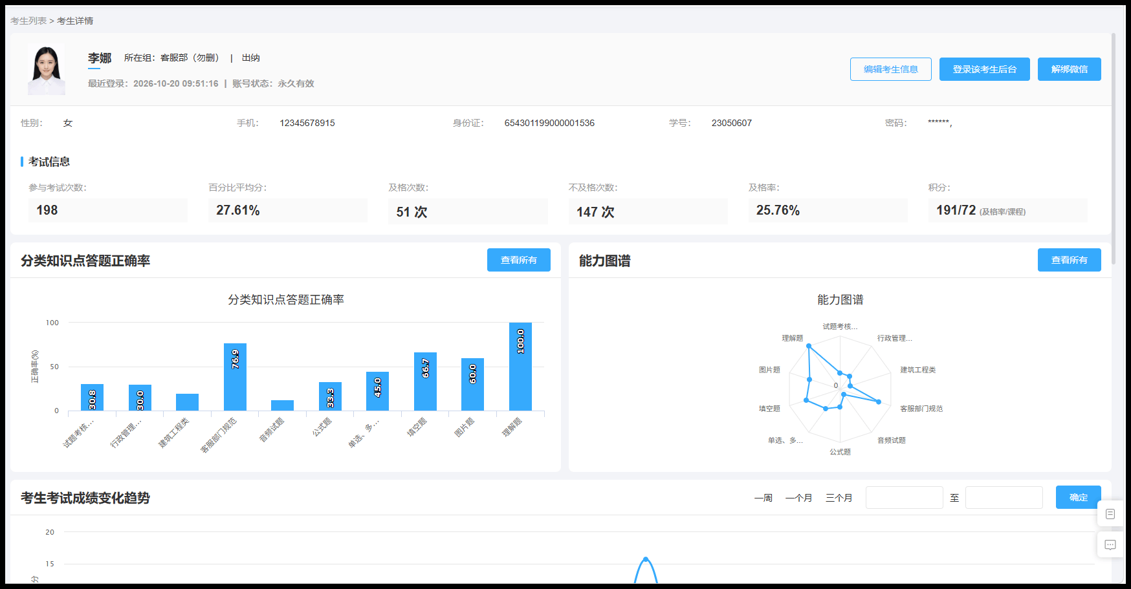Image resolution: width=1131 pixels, height=589 pixels.
Task: Click the 填空题 bar showing 66.7
Action: [x=425, y=381]
